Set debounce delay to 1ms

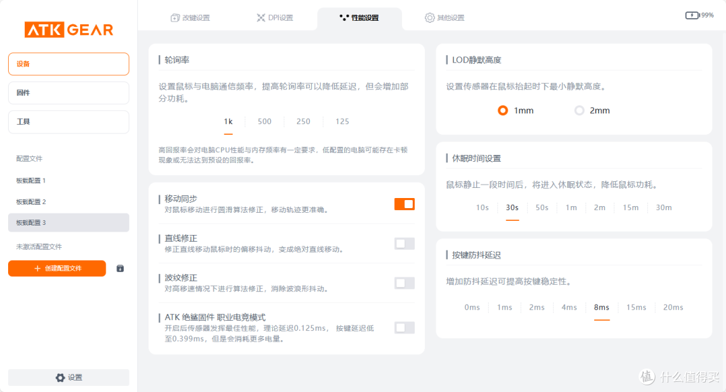coord(505,307)
